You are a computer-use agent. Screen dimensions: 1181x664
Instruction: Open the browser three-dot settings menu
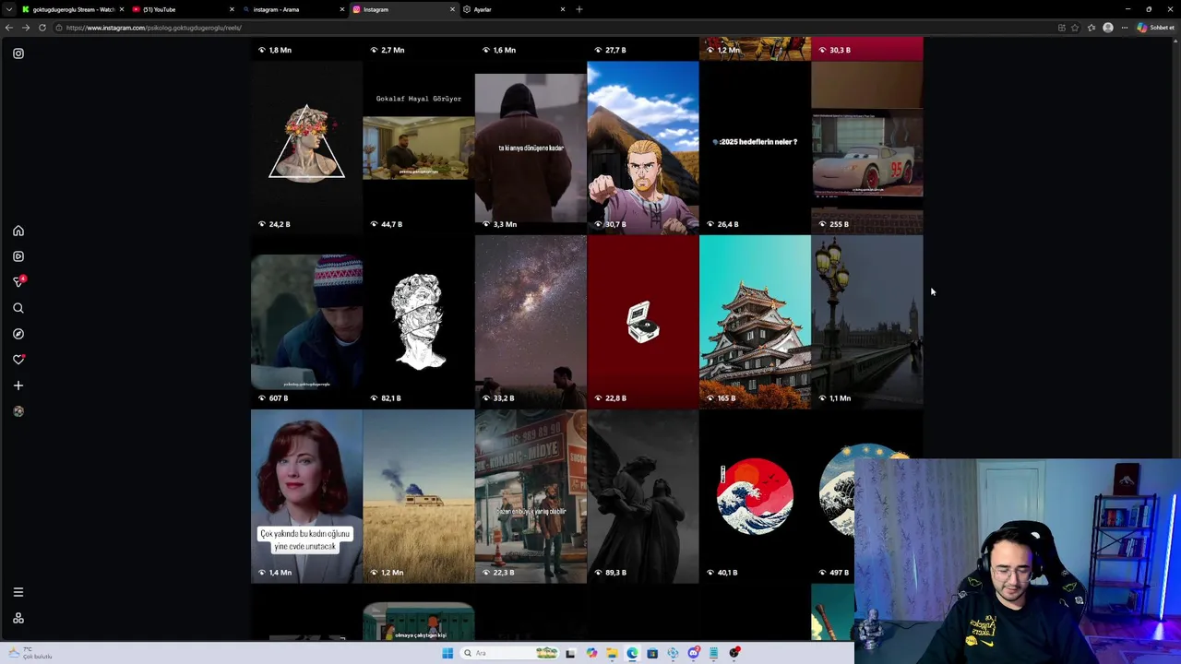(x=1125, y=28)
